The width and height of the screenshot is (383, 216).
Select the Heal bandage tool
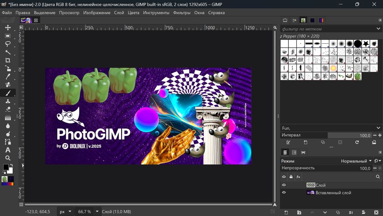click(x=8, y=85)
